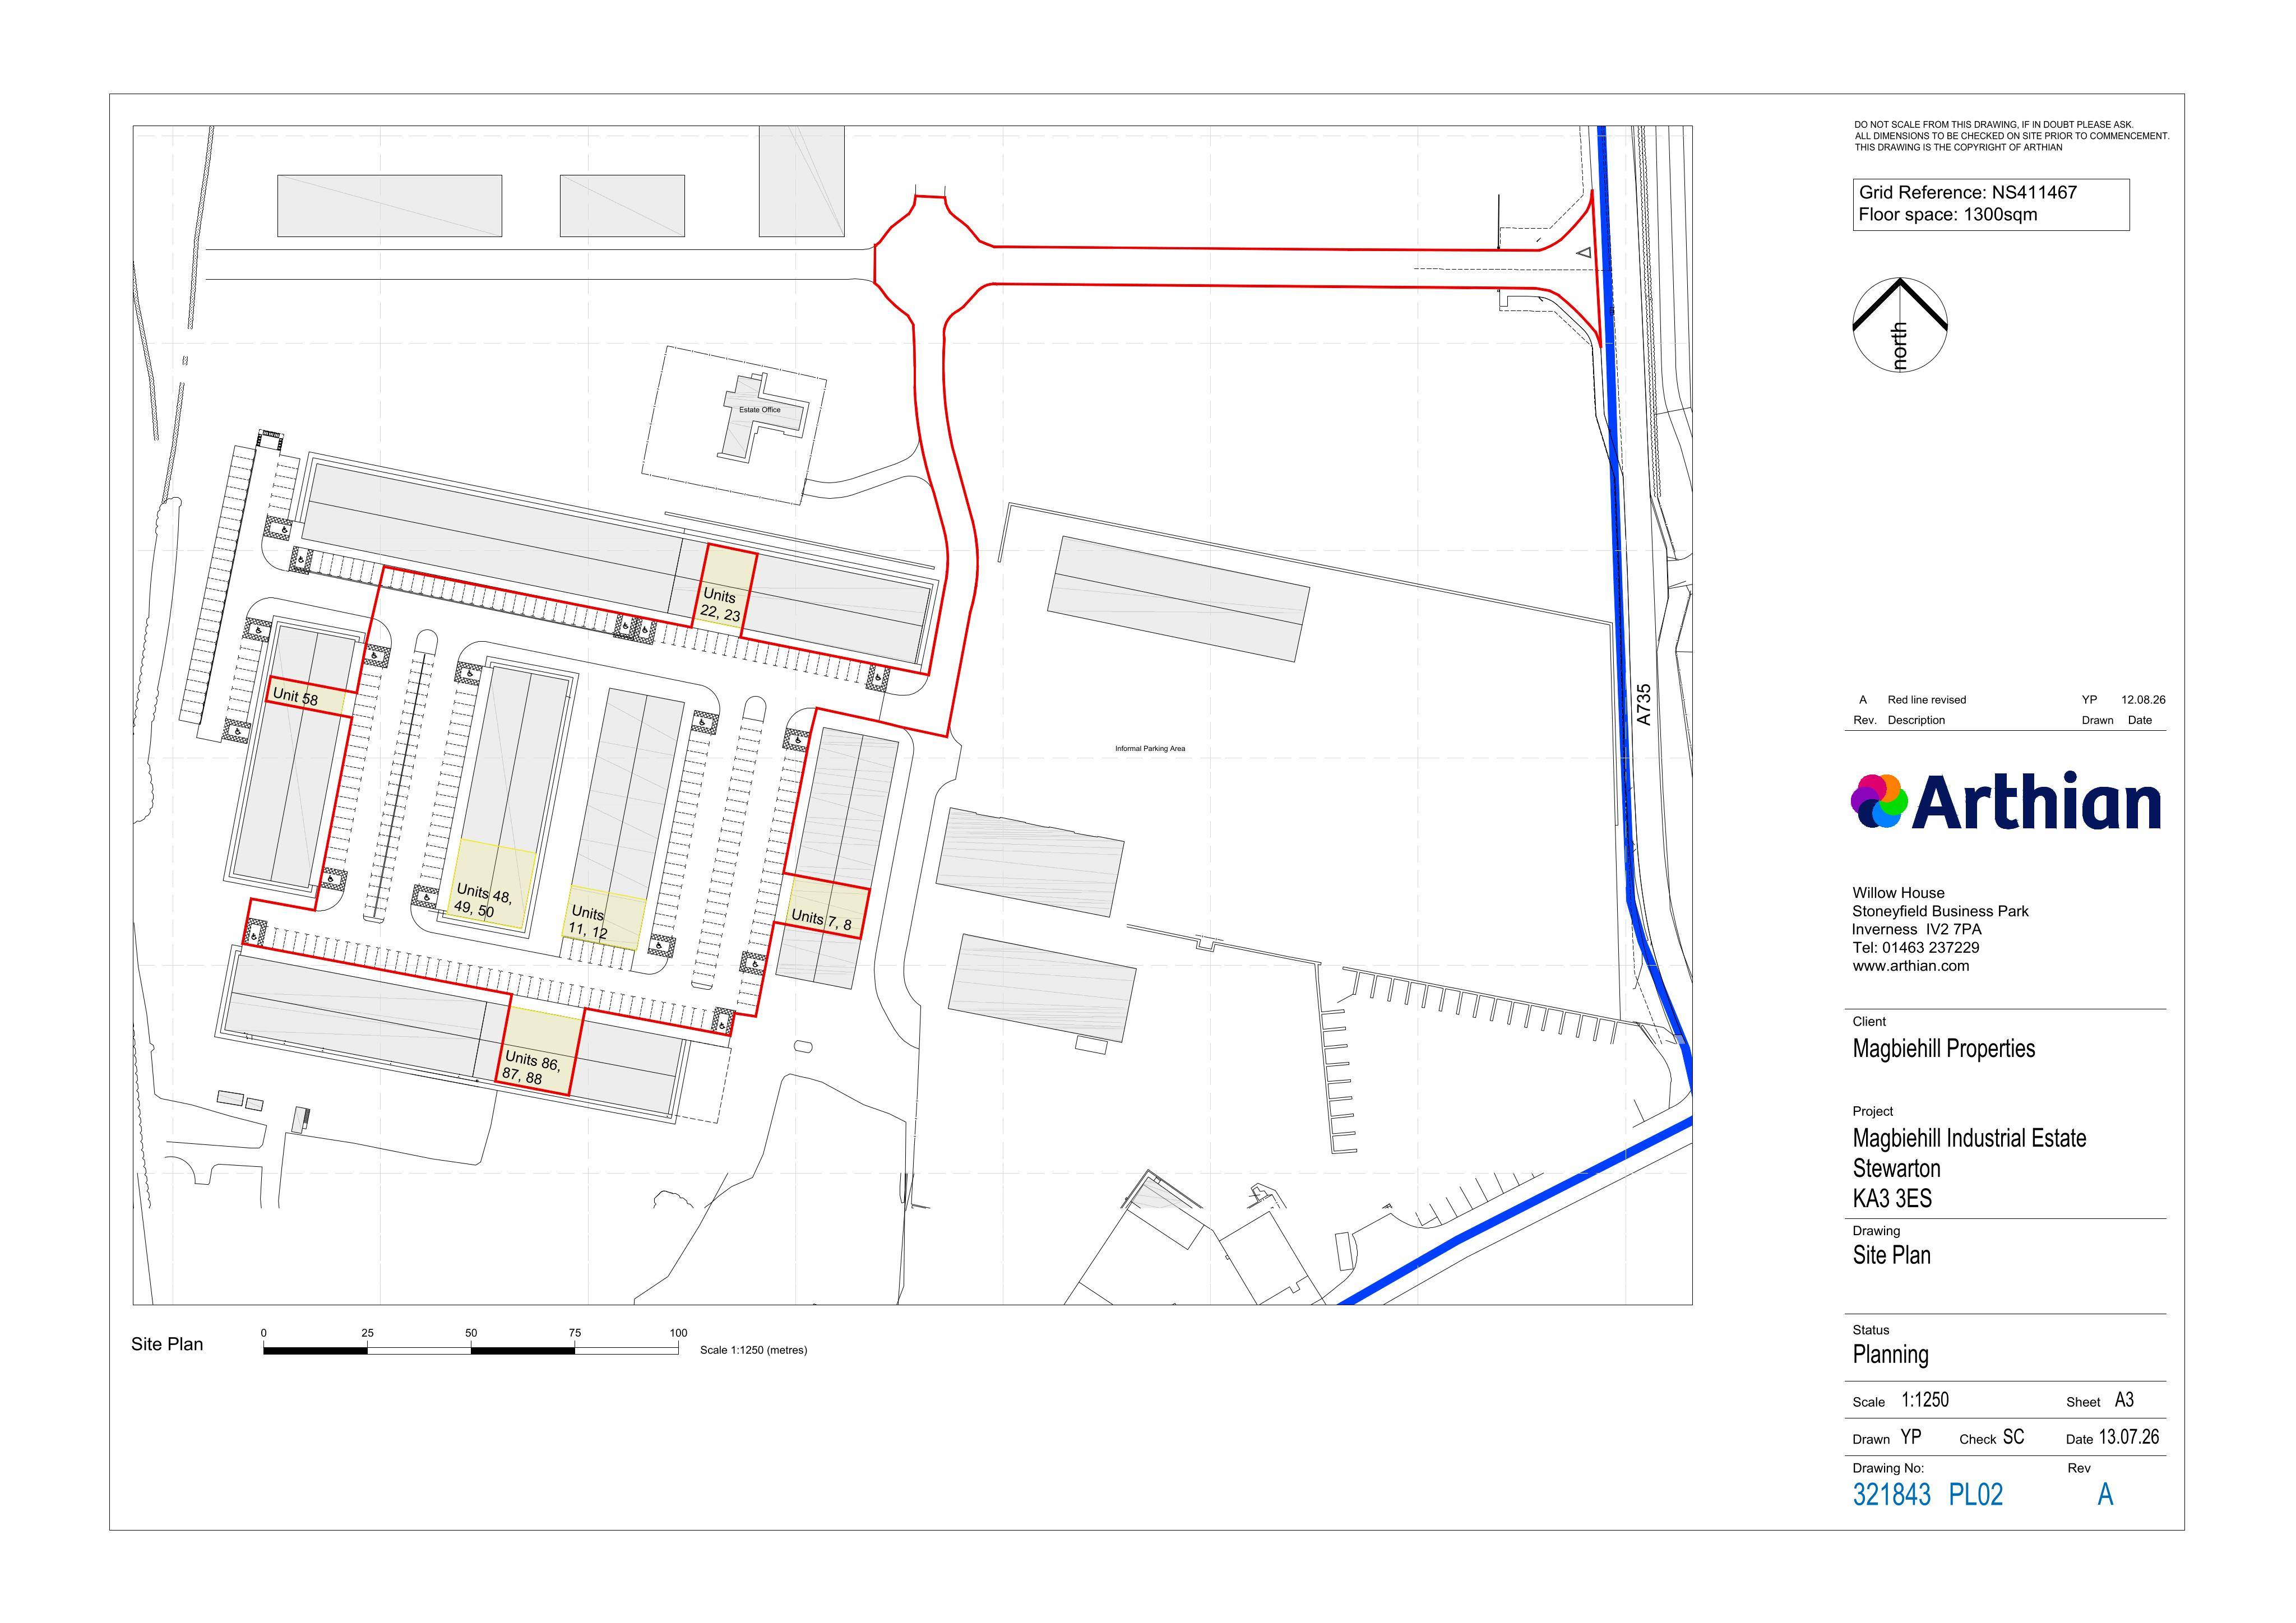The height and width of the screenshot is (1623, 2296).
Task: Click the 'Site Plan' caption beside scale bar
Action: [x=167, y=1345]
